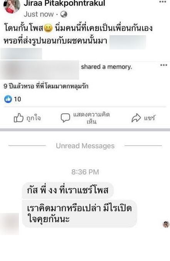The width and height of the screenshot is (170, 261).
Task: Click the globe public privacy icon
Action: pyautogui.click(x=64, y=14)
